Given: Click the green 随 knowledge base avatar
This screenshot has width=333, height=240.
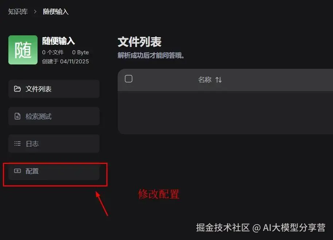Looking at the screenshot, I should (x=23, y=50).
